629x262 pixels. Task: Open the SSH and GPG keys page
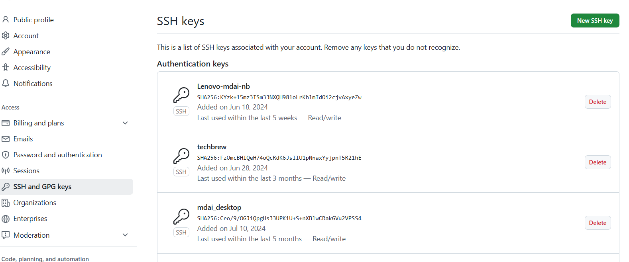pos(42,187)
